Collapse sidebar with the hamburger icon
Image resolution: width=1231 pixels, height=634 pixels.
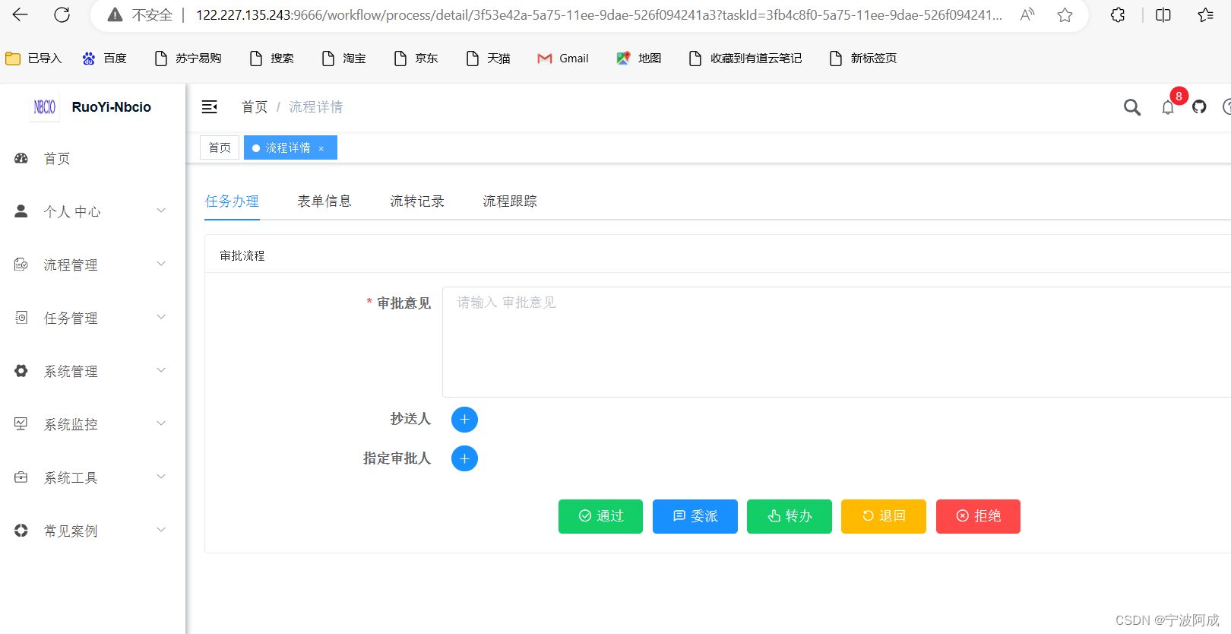pyautogui.click(x=210, y=107)
